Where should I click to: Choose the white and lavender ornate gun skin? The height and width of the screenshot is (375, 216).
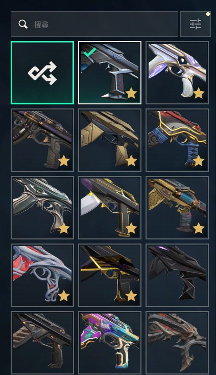point(177,73)
